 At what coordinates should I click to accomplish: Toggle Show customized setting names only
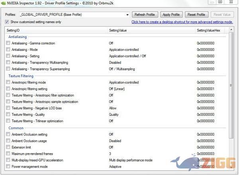click(8, 22)
